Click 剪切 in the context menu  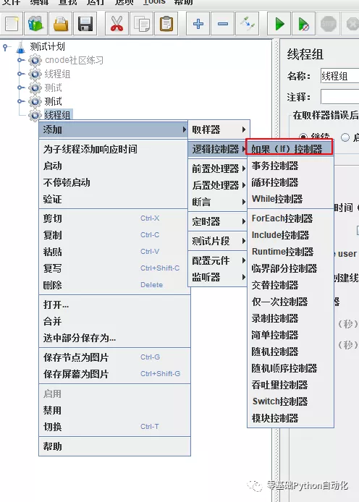pyautogui.click(x=114, y=218)
